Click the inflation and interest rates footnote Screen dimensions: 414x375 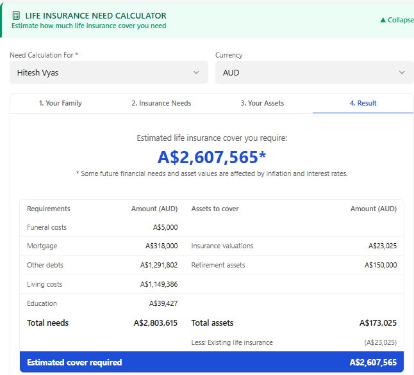[211, 174]
